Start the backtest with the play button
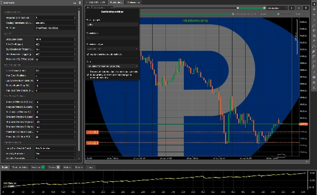Screen dimensions: 317x195 pos(292,8)
